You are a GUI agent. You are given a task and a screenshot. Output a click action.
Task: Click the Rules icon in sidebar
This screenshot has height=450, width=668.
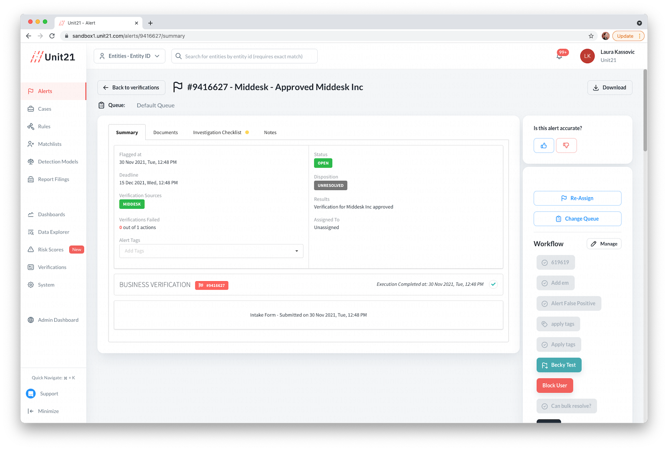(30, 126)
